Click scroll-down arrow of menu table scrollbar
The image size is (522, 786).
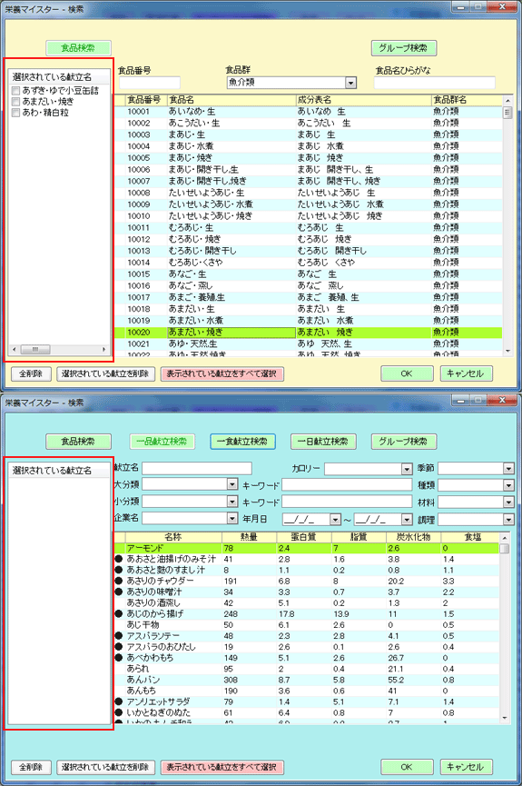click(505, 718)
